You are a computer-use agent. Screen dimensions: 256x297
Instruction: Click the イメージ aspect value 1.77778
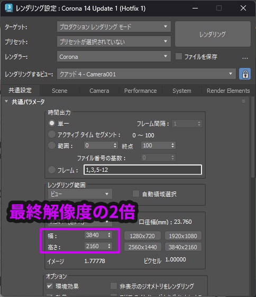pos(95,261)
